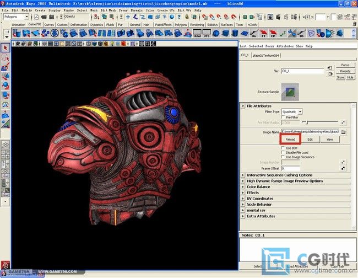This screenshot has height=278, width=358.
Task: Select the CO_1 attribute tab
Action: [x=245, y=55]
